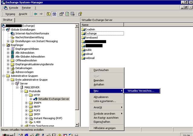Select the Erste administrative Gruppe tree item
The image size is (193, 136).
coord(31,80)
